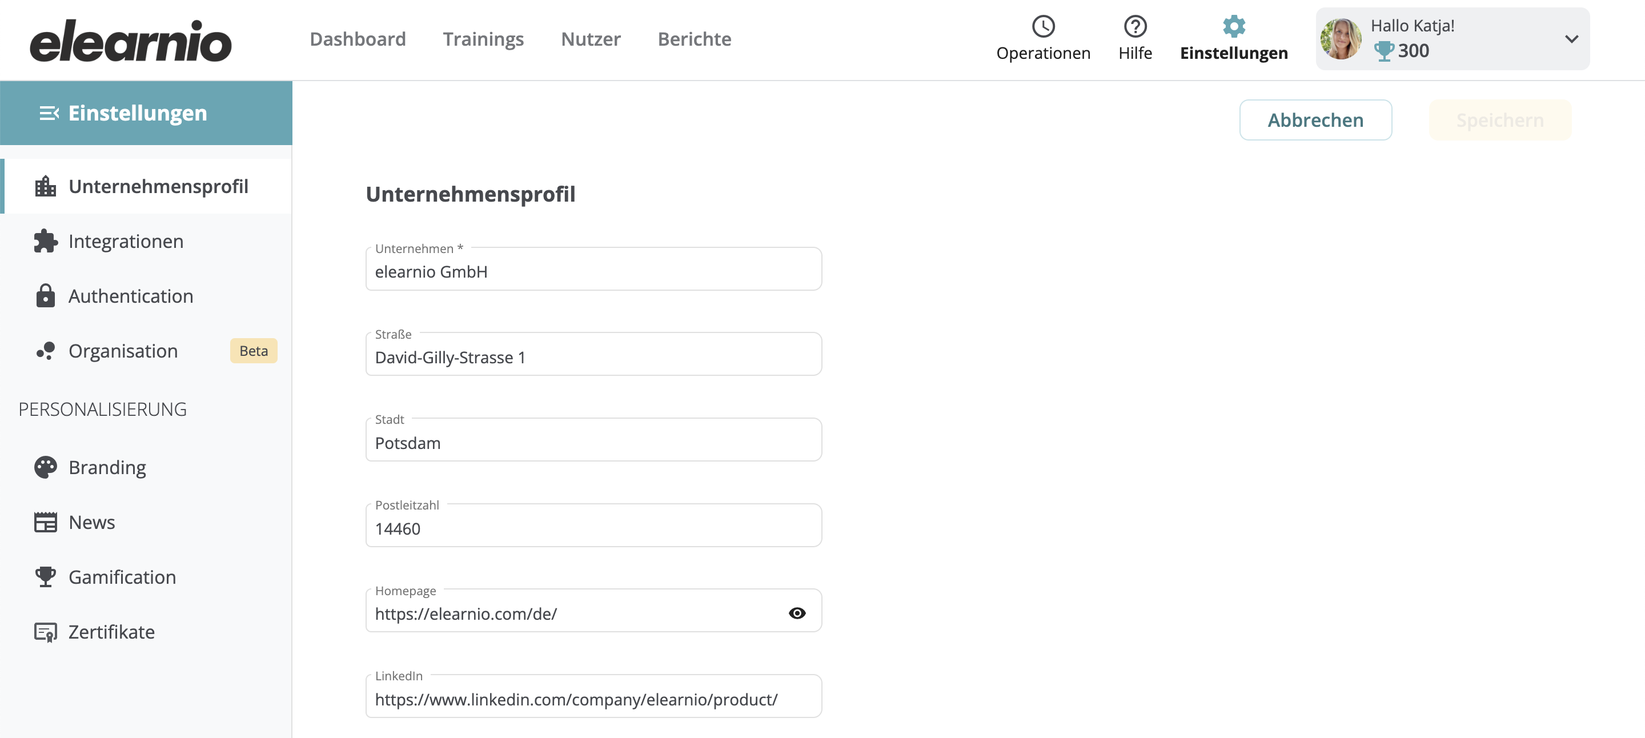Click the Abbrechen button
The image size is (1645, 738).
click(x=1315, y=120)
